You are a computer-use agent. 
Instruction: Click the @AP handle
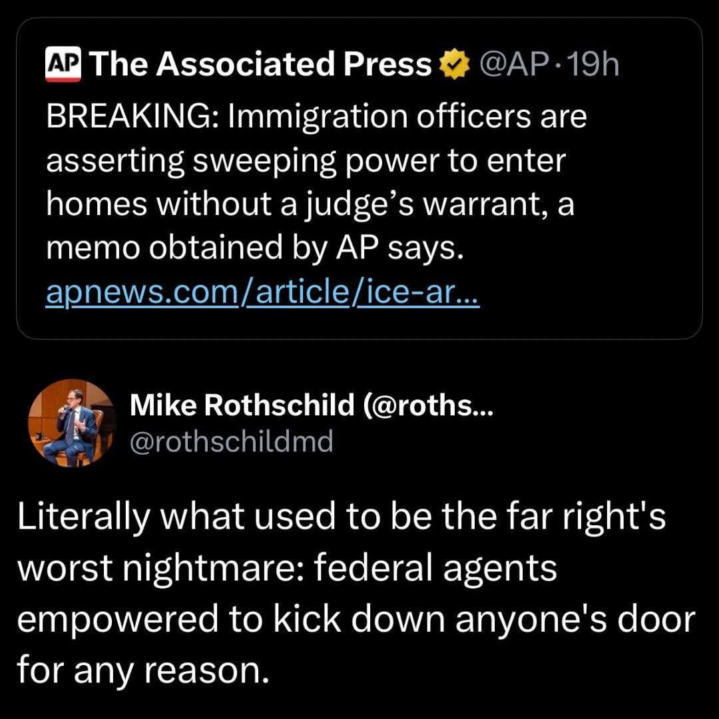pyautogui.click(x=508, y=65)
